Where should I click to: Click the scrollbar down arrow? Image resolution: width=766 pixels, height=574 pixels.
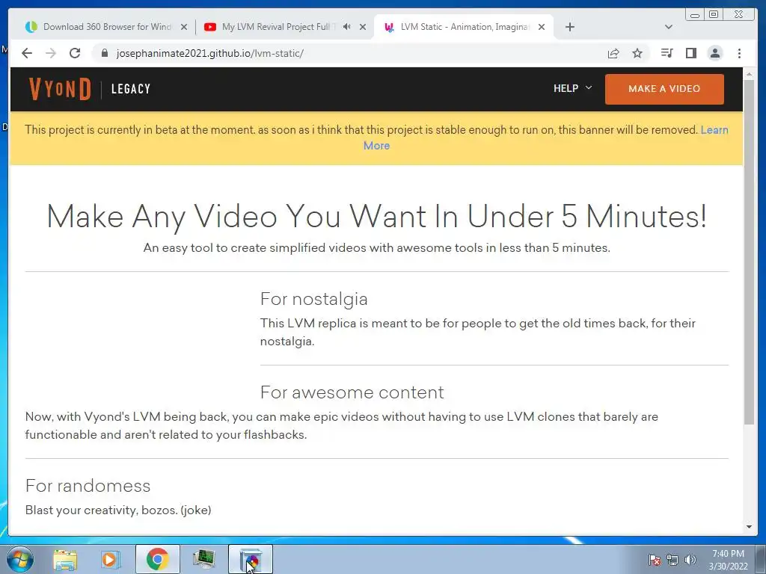[749, 527]
